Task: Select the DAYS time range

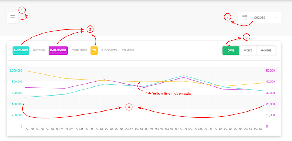Action: [231, 51]
